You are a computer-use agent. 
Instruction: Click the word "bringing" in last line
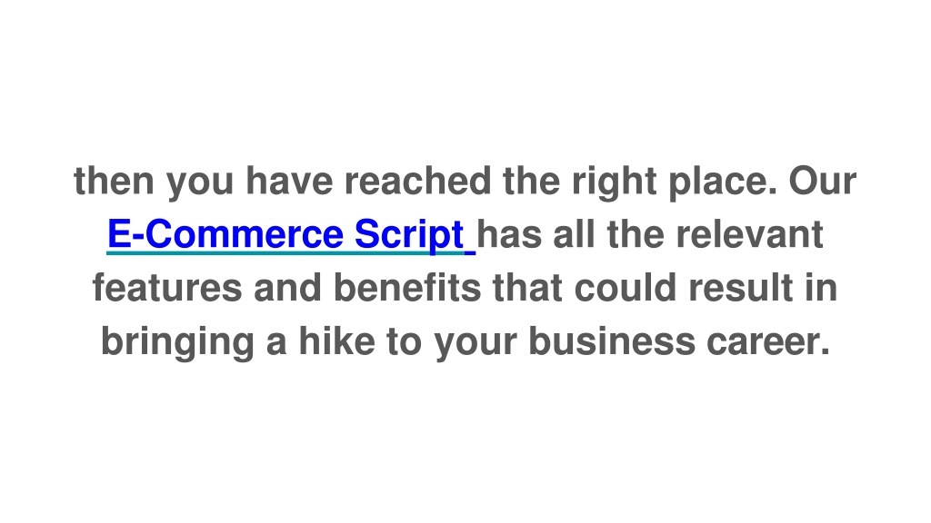(177, 342)
